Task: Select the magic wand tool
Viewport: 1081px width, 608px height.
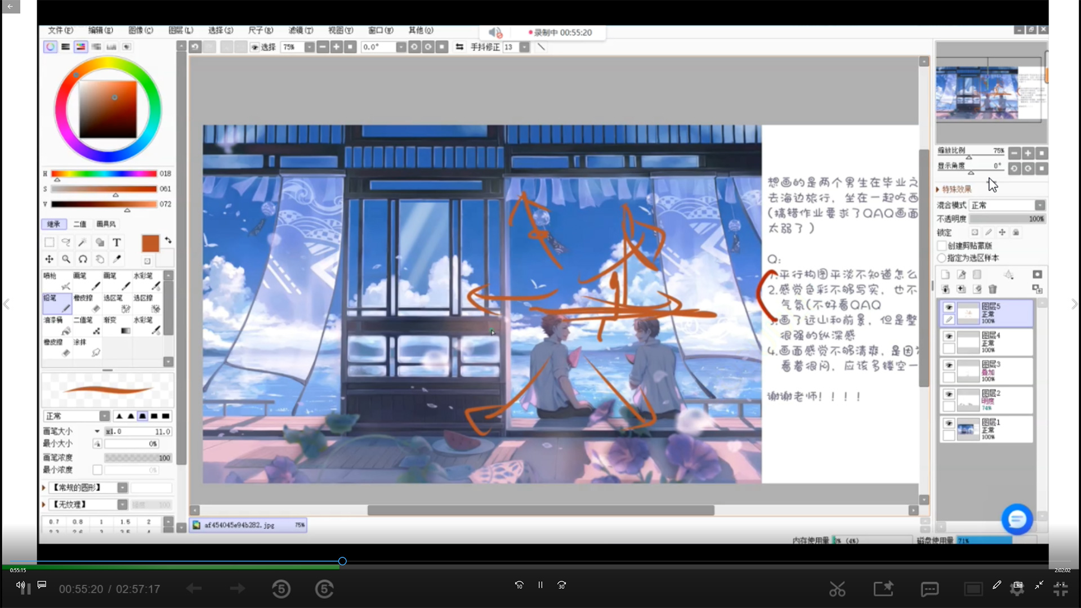Action: coord(83,243)
